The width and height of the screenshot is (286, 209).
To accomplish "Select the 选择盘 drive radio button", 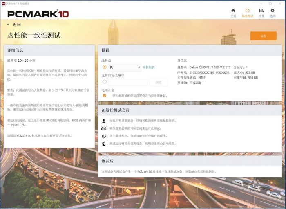I will 105,67.
